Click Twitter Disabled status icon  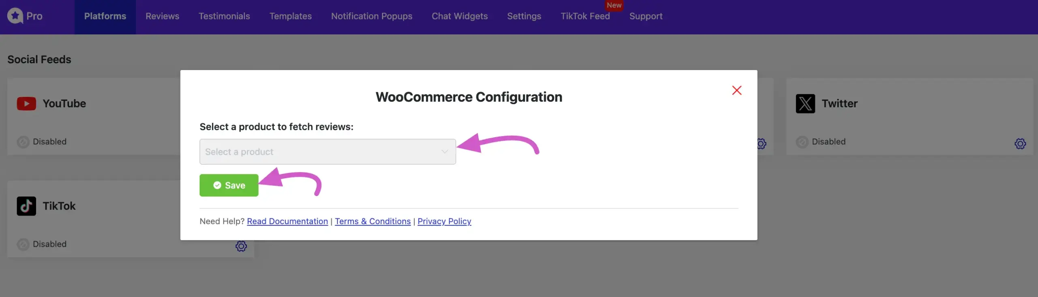point(802,142)
